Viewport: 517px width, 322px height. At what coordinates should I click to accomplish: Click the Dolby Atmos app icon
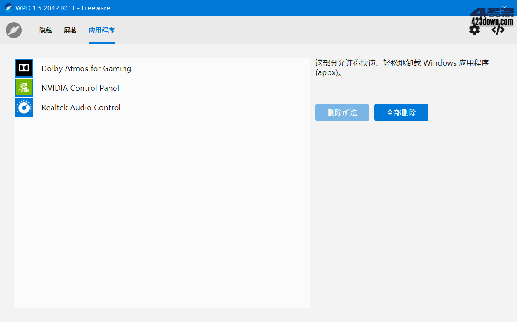point(24,68)
